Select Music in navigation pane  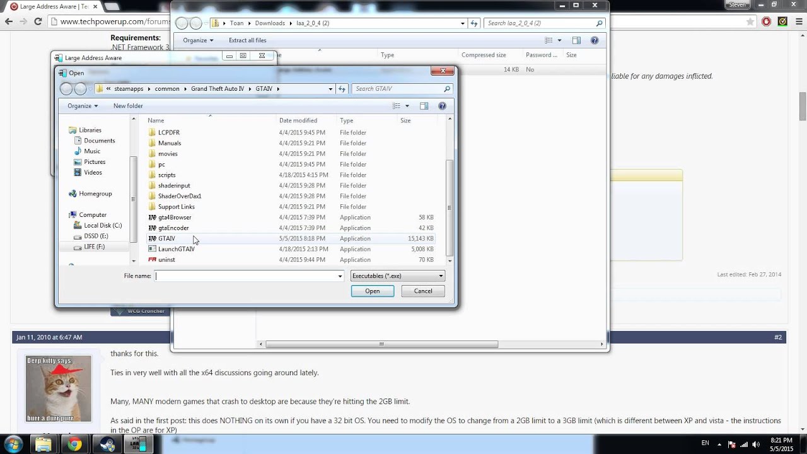click(92, 151)
